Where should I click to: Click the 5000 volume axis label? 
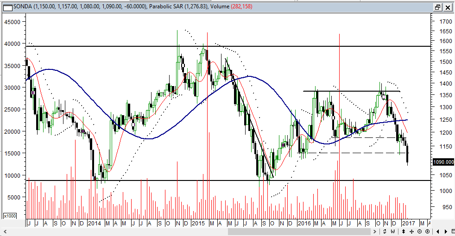14,198
